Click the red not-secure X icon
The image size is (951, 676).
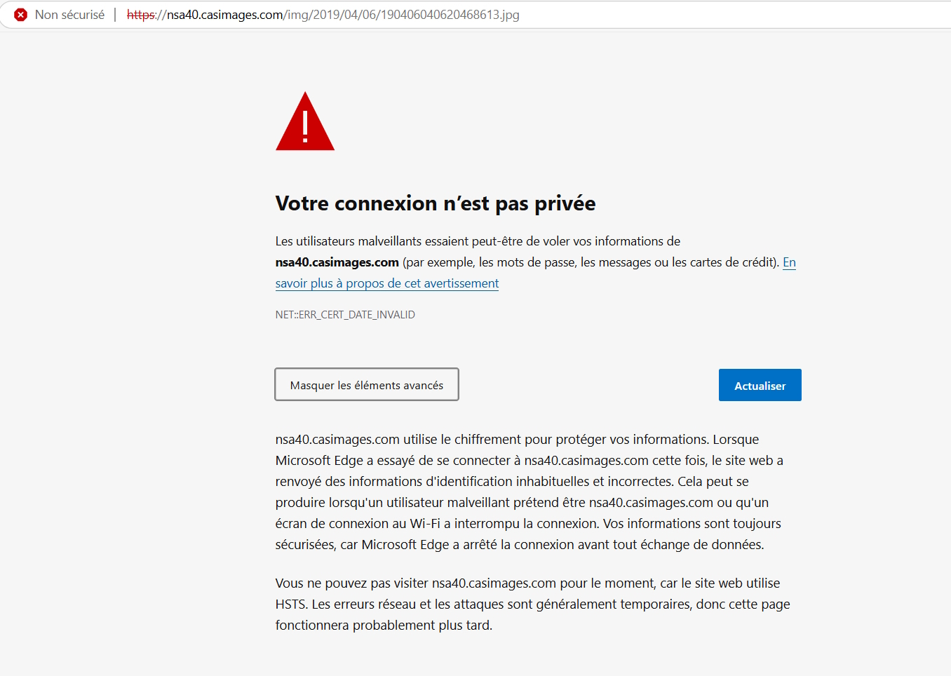pos(21,15)
